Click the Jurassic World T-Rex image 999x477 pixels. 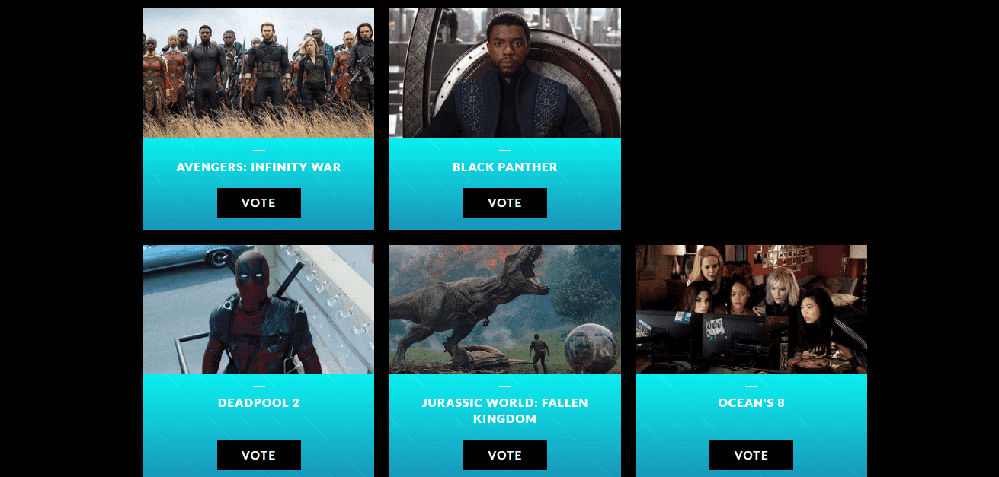click(x=504, y=310)
